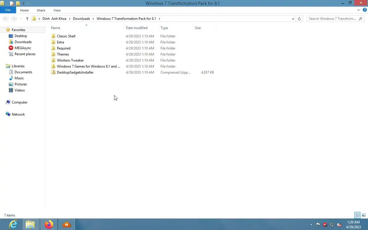Select Downloads in Favorites sidebar

point(23,42)
